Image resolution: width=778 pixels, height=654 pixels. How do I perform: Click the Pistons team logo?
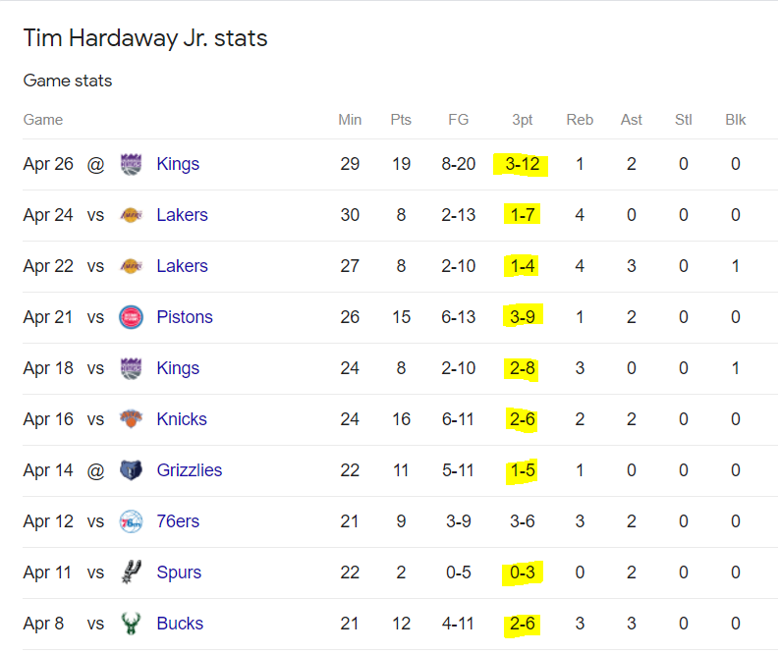[131, 317]
